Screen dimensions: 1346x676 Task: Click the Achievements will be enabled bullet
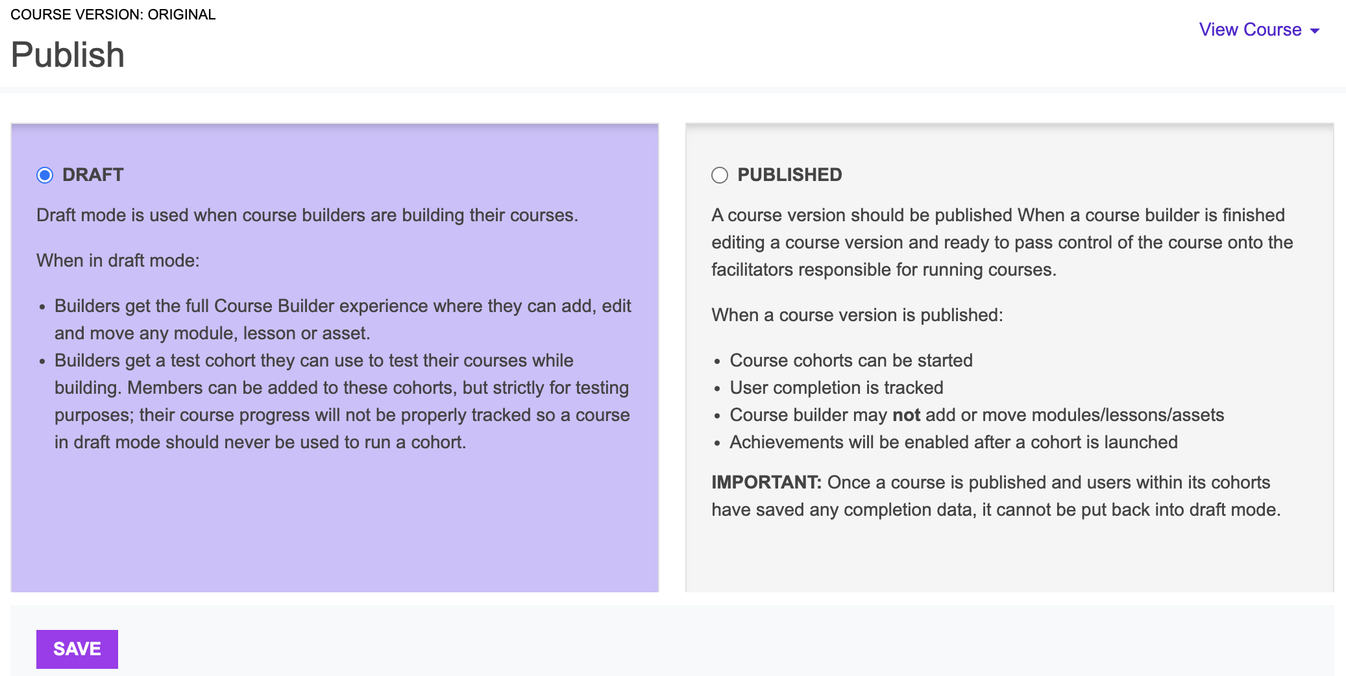(953, 442)
